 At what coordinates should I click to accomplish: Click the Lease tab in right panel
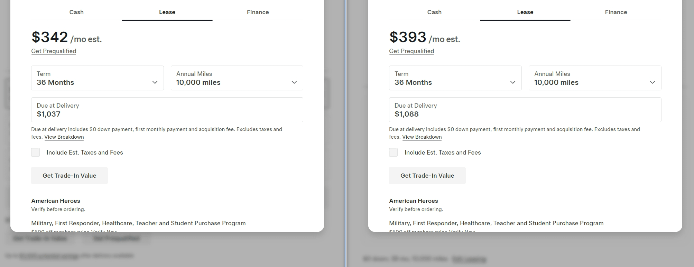coord(525,12)
